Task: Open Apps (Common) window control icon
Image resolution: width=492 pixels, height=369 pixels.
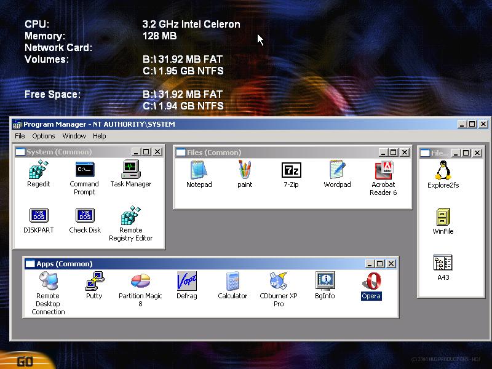Action: pyautogui.click(x=30, y=264)
